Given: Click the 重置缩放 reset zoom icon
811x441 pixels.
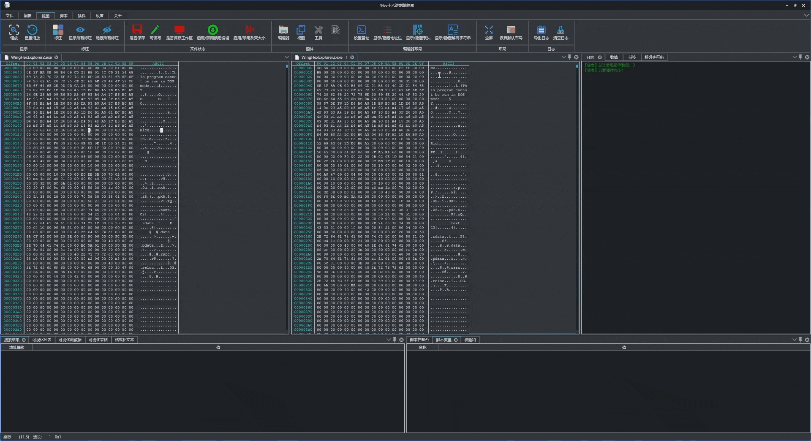Looking at the screenshot, I should (x=32, y=30).
